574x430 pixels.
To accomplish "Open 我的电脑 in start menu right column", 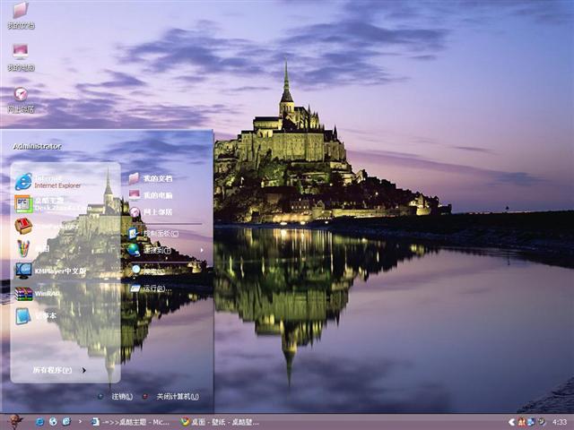I will tap(151, 195).
